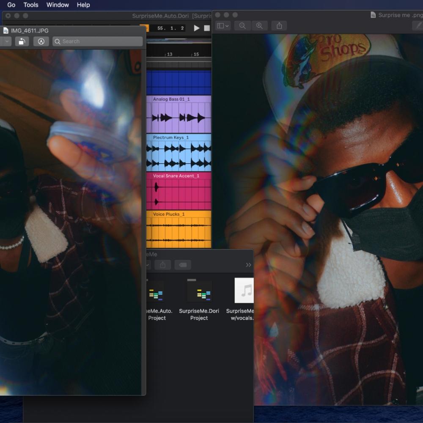Select the Analog Bass 01_1 clip
This screenshot has height=423, width=423.
pos(179,114)
